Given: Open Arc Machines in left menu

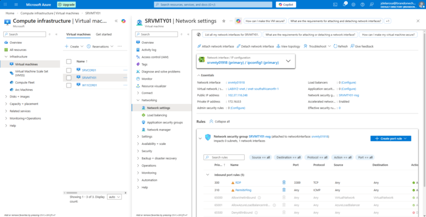Looking at the screenshot, I should 24,90.
